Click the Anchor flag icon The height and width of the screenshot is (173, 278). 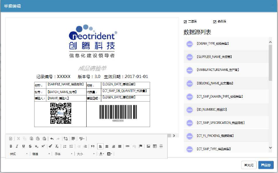pos(140,146)
